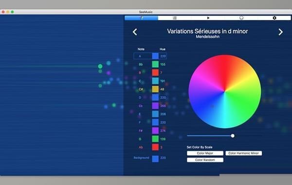Image resolution: width=292 pixels, height=185 pixels.
Task: Switch to the song list tab
Action: 175,18
